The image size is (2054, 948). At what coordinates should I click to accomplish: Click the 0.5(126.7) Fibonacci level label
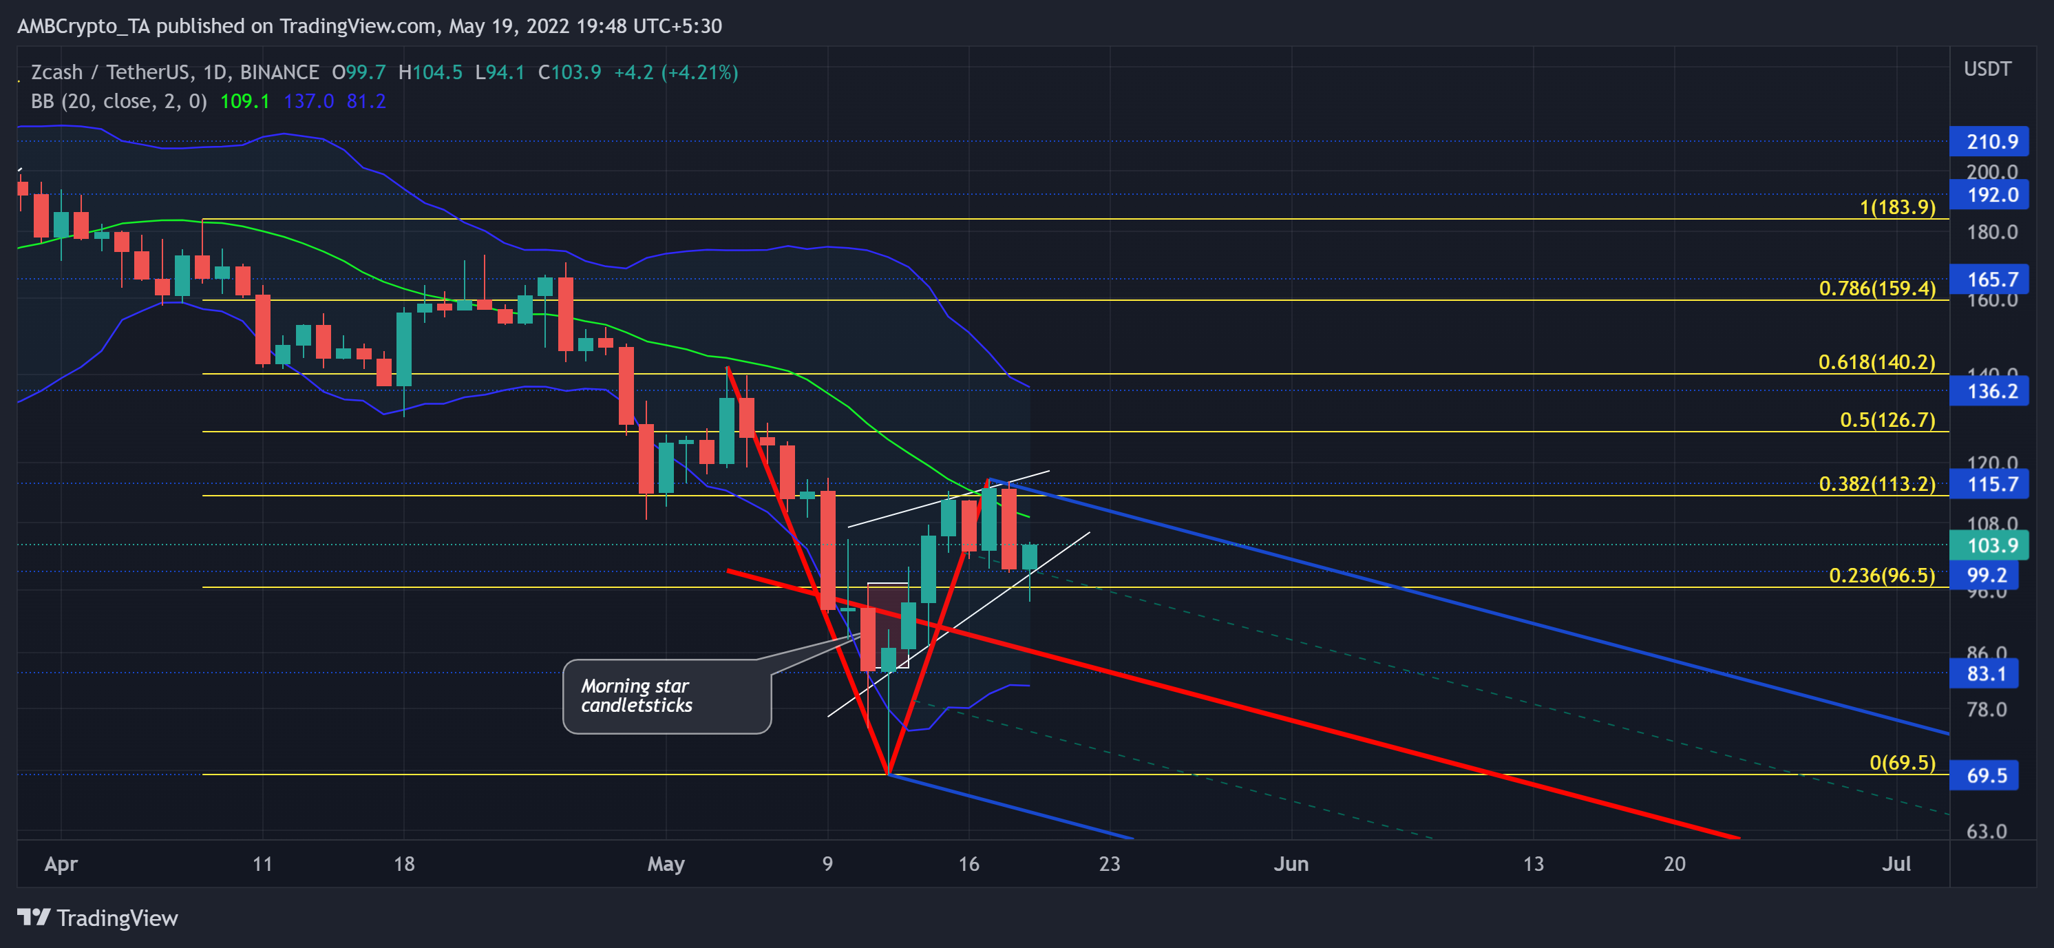point(1887,420)
